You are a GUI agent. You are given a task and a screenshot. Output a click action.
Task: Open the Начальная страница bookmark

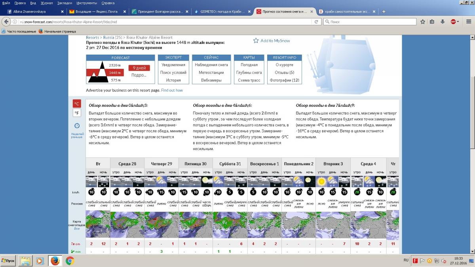point(57,31)
